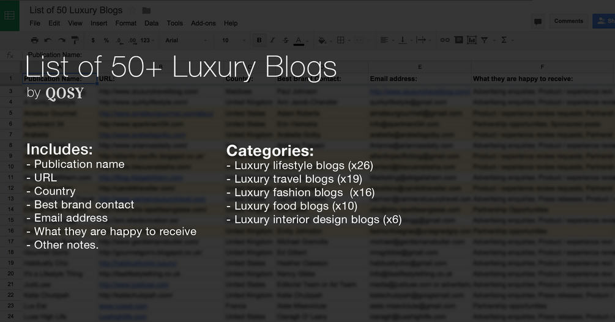This screenshot has width=615, height=322.
Task: Open the Insert menu
Action: (99, 23)
